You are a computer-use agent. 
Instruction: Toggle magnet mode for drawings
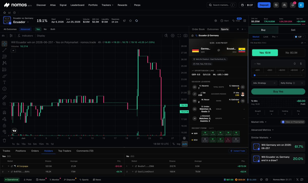[x=4, y=112]
